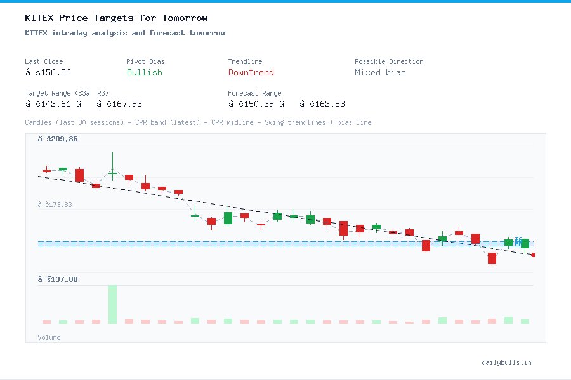Screen dimensions: 571x380
Task: Expand the Candles legend description row
Action: (198, 122)
